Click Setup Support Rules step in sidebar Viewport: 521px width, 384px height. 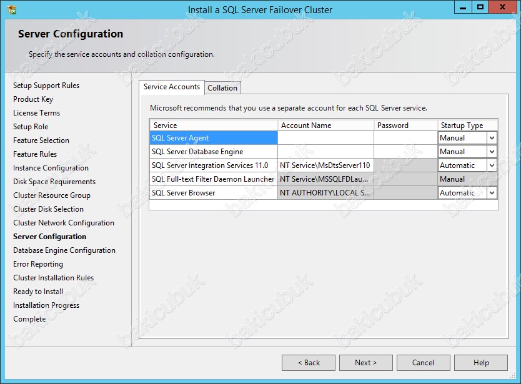[x=46, y=86]
